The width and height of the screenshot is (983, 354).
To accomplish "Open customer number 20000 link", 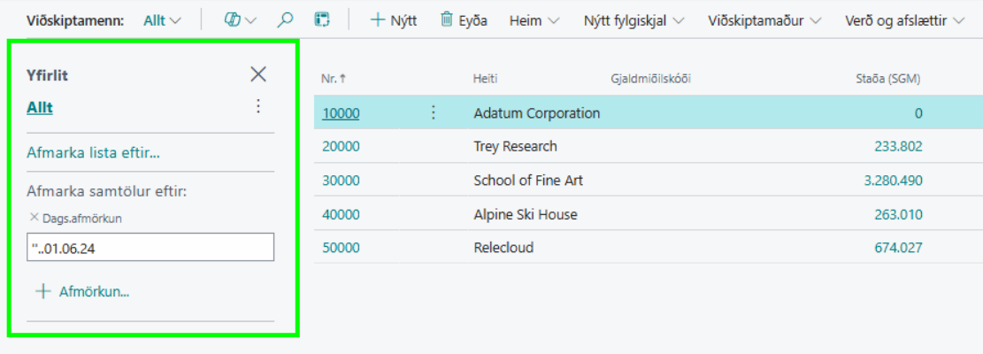I will click(340, 146).
